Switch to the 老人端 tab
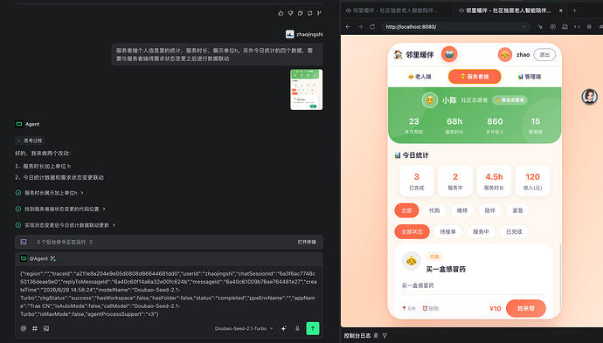This screenshot has height=343, width=603. (419, 77)
